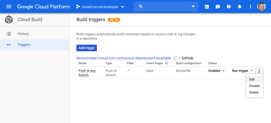This screenshot has height=123, width=271.
Task: Choose Delete from the context menu
Action: tap(254, 92)
